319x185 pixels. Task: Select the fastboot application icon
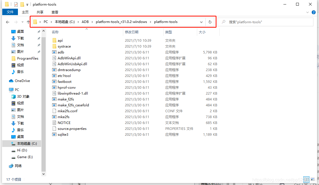click(54, 82)
